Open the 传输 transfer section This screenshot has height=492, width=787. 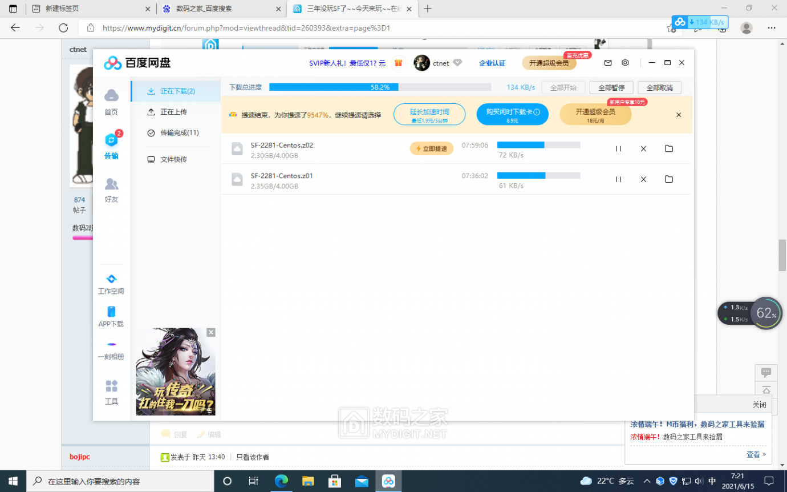[111, 147]
